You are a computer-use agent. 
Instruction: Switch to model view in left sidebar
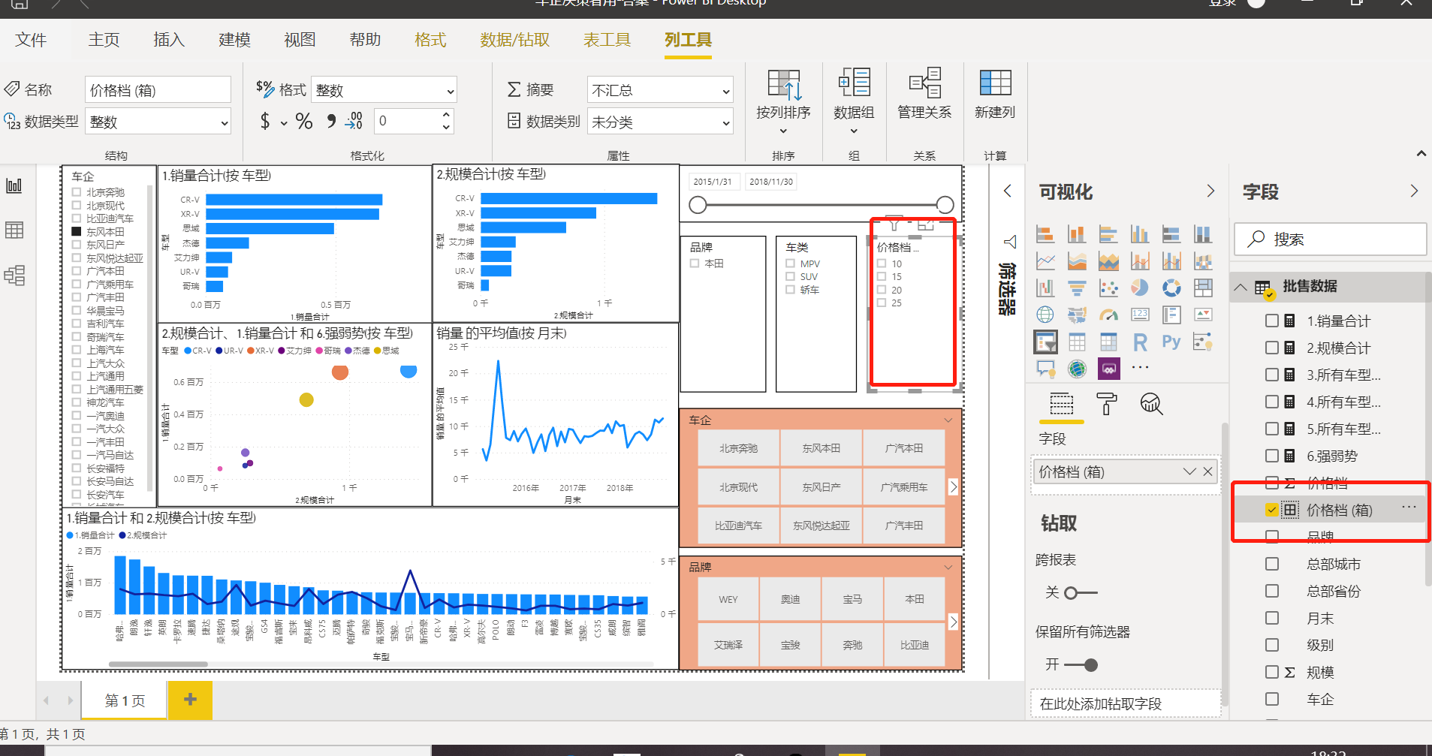tap(14, 275)
